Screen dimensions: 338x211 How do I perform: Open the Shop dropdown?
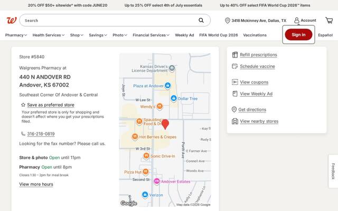(x=77, y=35)
